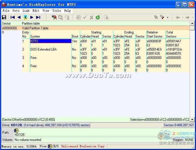The width and height of the screenshot is (196, 150).
Task: Click Selection offset text in status line
Action: [160, 120]
